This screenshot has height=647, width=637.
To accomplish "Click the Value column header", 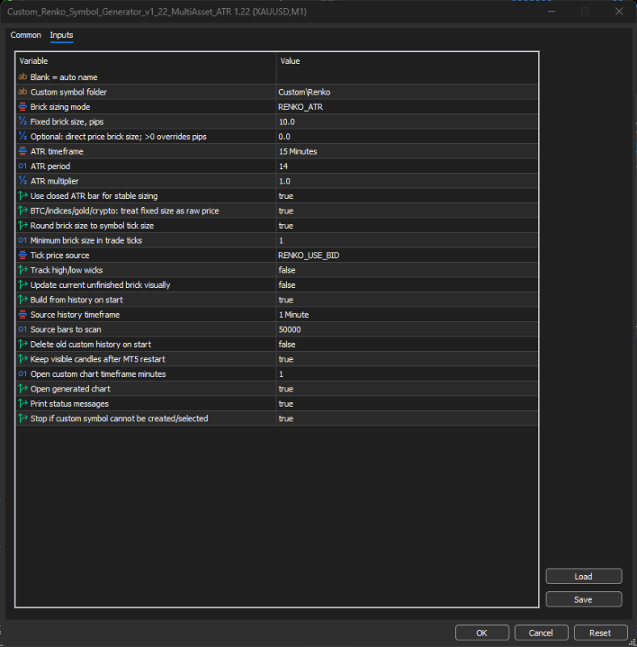I will pos(407,61).
